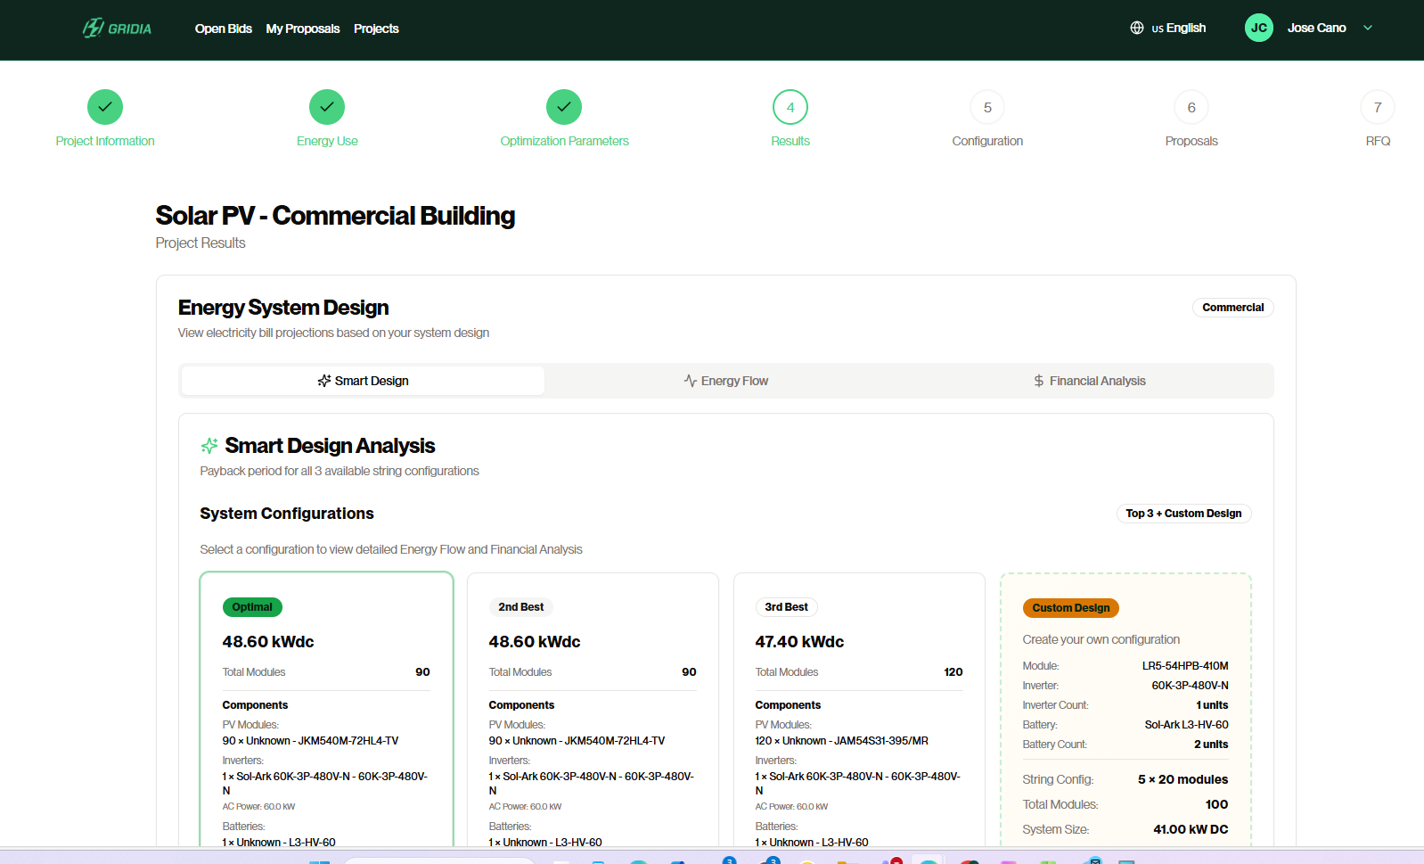The image size is (1424, 864).
Task: Click the battery value Sol-Ark L3-HV-60
Action: pyautogui.click(x=1186, y=725)
